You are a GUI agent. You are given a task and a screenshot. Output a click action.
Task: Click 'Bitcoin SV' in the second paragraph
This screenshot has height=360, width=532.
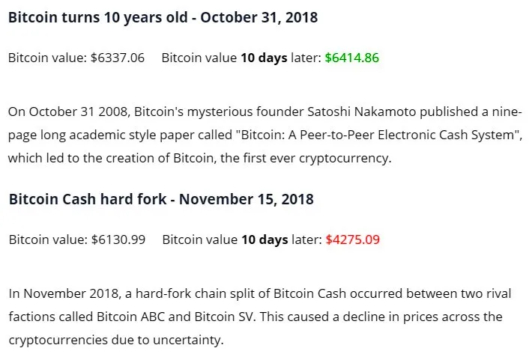[224, 317]
